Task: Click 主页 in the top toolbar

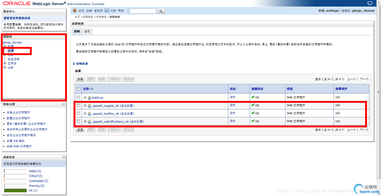Action: point(81,11)
